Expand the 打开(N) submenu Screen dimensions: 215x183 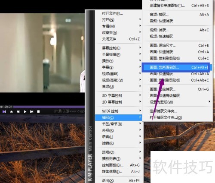pos(119,20)
